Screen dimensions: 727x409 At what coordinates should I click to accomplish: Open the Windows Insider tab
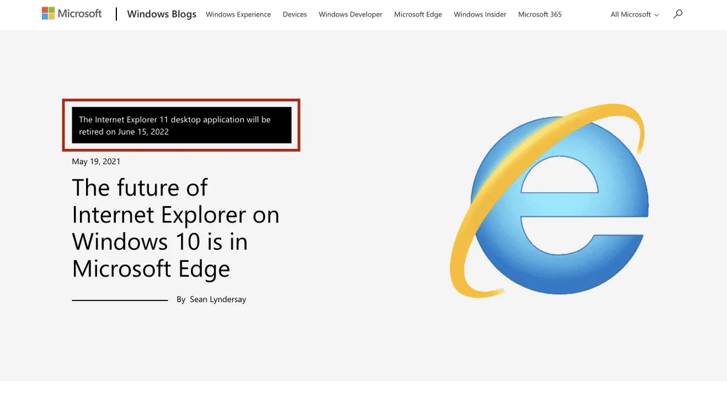480,14
